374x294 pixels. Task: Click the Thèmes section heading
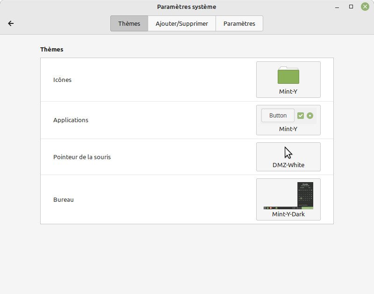[52, 49]
